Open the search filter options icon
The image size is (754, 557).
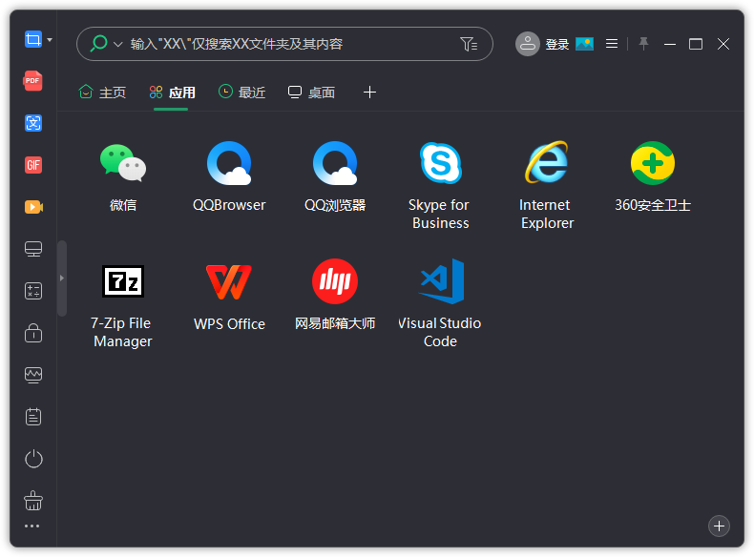coord(469,44)
